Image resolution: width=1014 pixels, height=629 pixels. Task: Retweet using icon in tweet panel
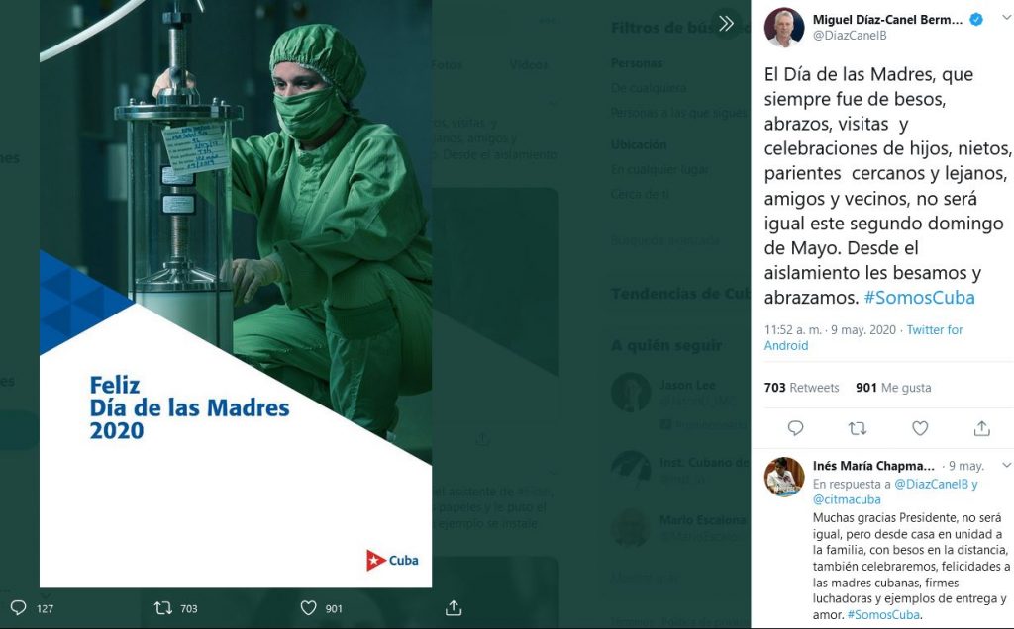click(x=858, y=427)
